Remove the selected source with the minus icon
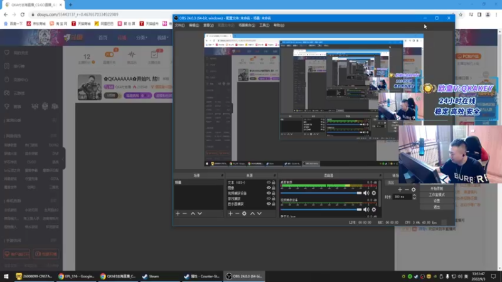502x282 pixels. coord(237,213)
